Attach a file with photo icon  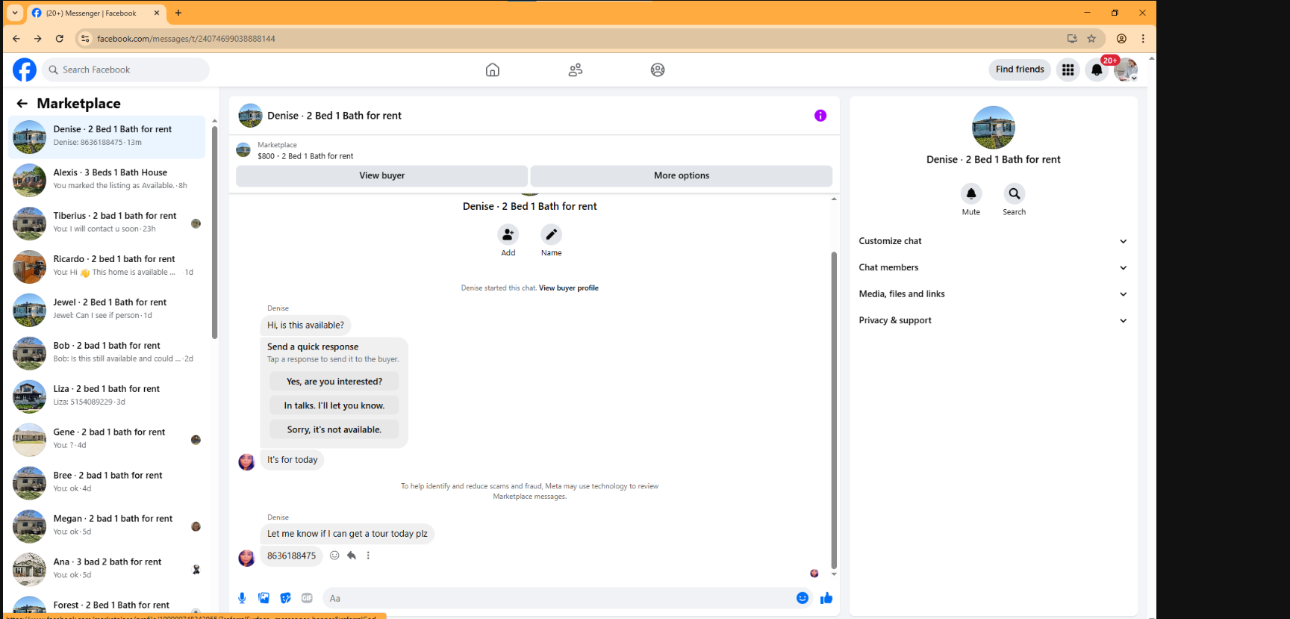pyautogui.click(x=264, y=598)
